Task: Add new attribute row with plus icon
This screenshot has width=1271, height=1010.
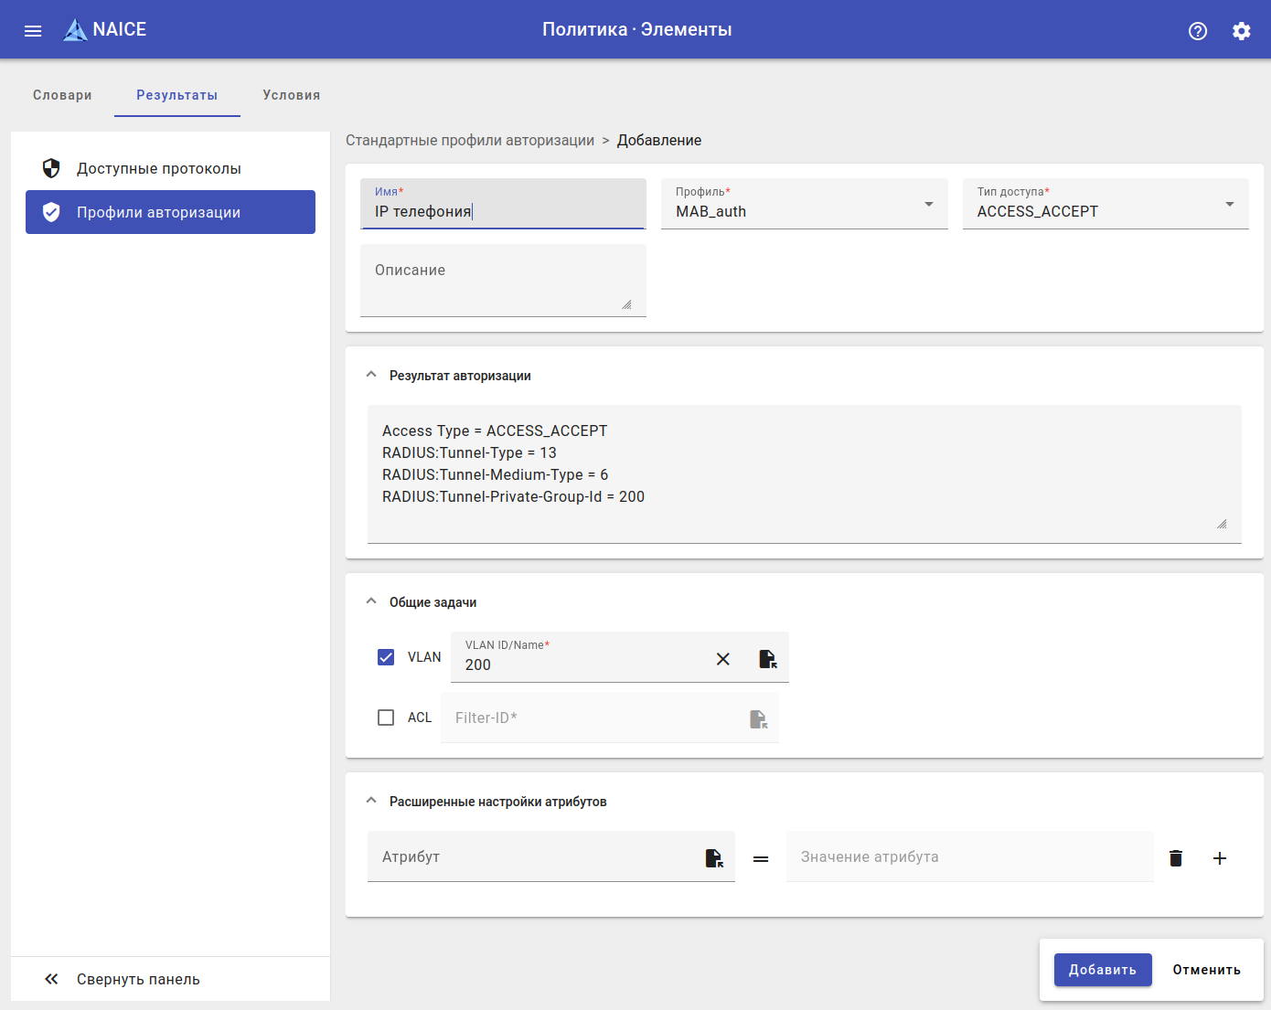Action: pyautogui.click(x=1219, y=858)
